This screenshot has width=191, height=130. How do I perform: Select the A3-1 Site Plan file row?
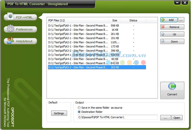[97, 46]
